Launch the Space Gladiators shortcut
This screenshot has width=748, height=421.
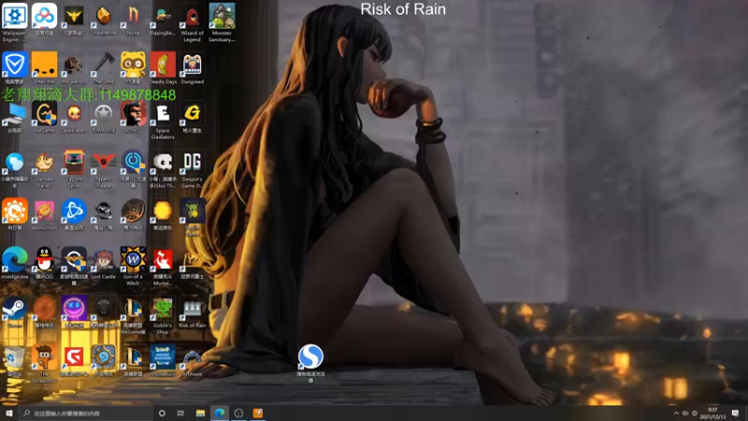(162, 121)
